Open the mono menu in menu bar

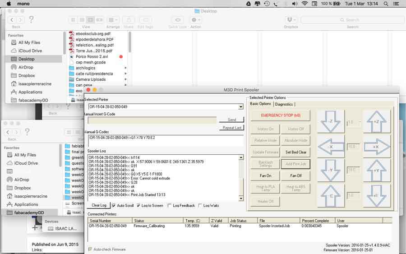coord(23,4)
